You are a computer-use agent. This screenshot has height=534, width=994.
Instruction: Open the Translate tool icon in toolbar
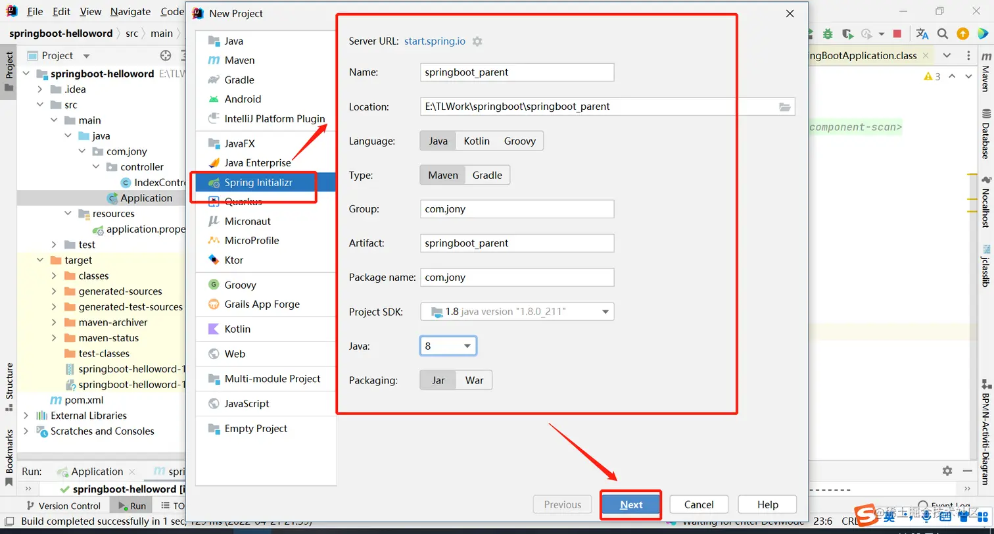coord(922,34)
